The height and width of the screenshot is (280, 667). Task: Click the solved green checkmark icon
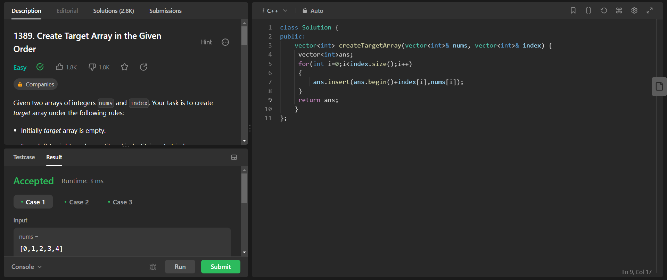[40, 67]
